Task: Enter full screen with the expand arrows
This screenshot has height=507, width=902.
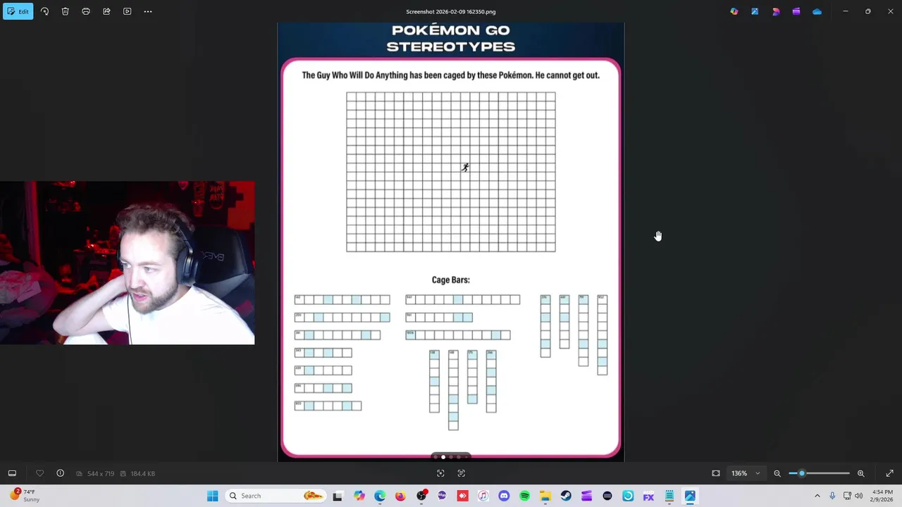Action: pyautogui.click(x=889, y=473)
